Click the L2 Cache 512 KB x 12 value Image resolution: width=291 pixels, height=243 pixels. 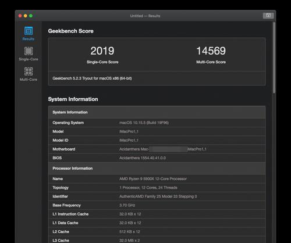click(130, 232)
